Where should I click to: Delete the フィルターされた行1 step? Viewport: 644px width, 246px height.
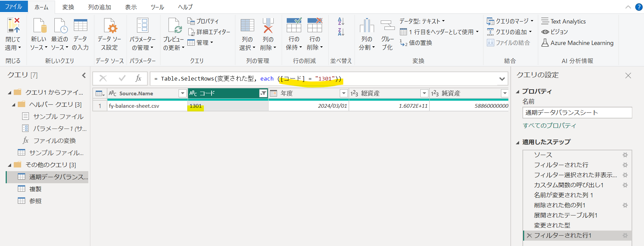[x=529, y=235]
